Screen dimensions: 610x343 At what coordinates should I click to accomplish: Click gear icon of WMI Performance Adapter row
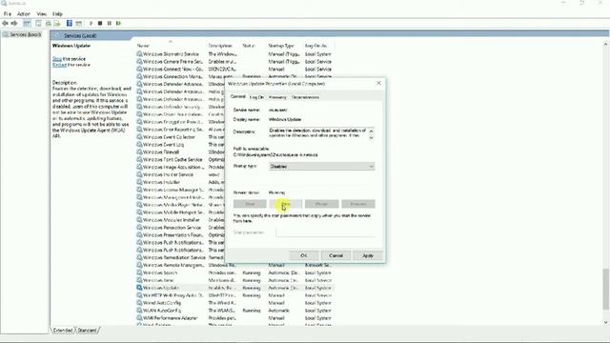tap(139, 317)
